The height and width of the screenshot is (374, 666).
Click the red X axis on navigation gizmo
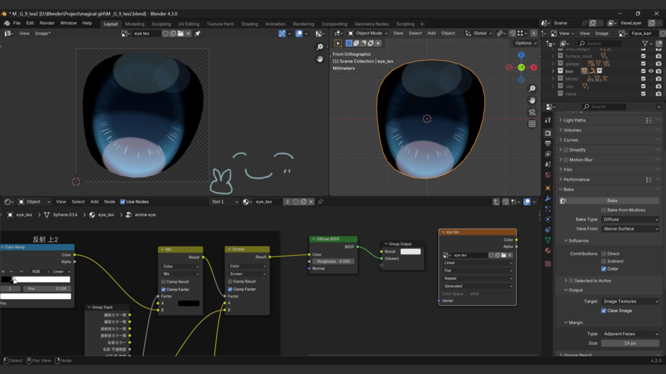pyautogui.click(x=534, y=67)
